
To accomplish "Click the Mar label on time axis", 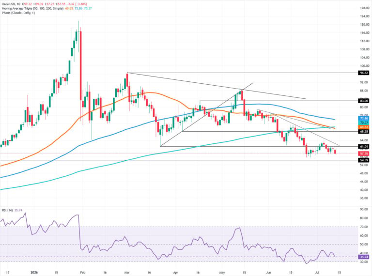I will point(127,273).
